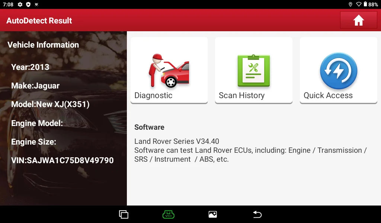Viewport: 381px width, 223px height.
Task: Launch Quick Access lightning tile
Action: coord(338,70)
